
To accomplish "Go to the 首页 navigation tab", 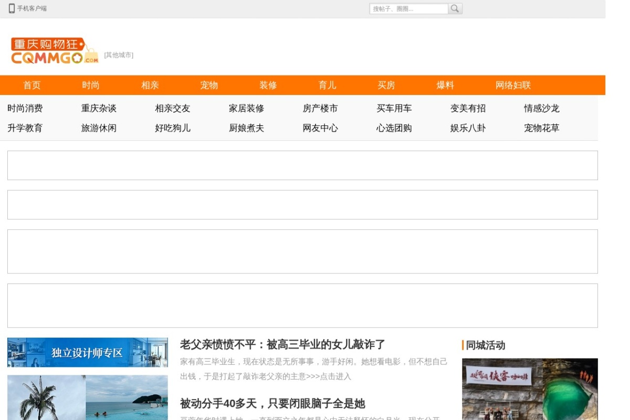I will (x=32, y=85).
